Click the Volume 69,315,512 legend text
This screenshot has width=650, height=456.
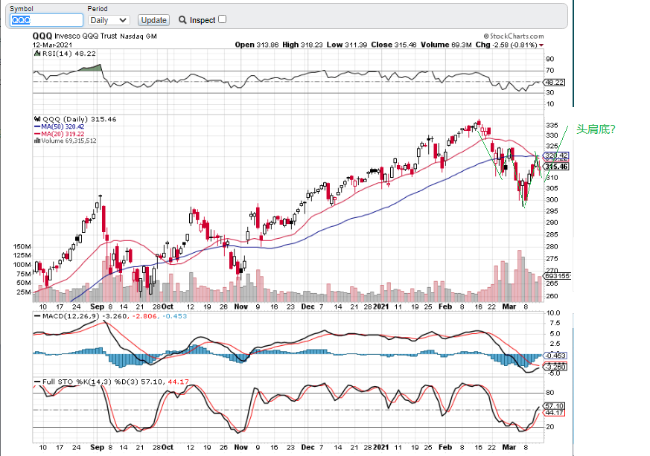pyautogui.click(x=68, y=141)
